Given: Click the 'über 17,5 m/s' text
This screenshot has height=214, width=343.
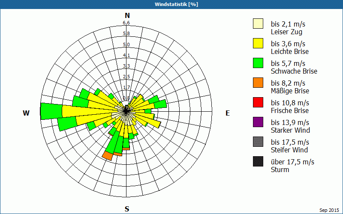Looking at the screenshot, I should coord(292,162).
